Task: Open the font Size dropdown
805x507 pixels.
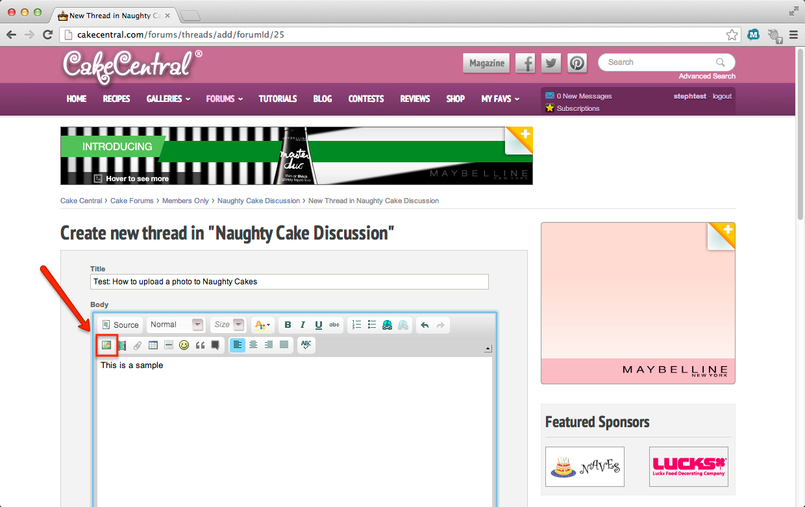Action: click(229, 325)
